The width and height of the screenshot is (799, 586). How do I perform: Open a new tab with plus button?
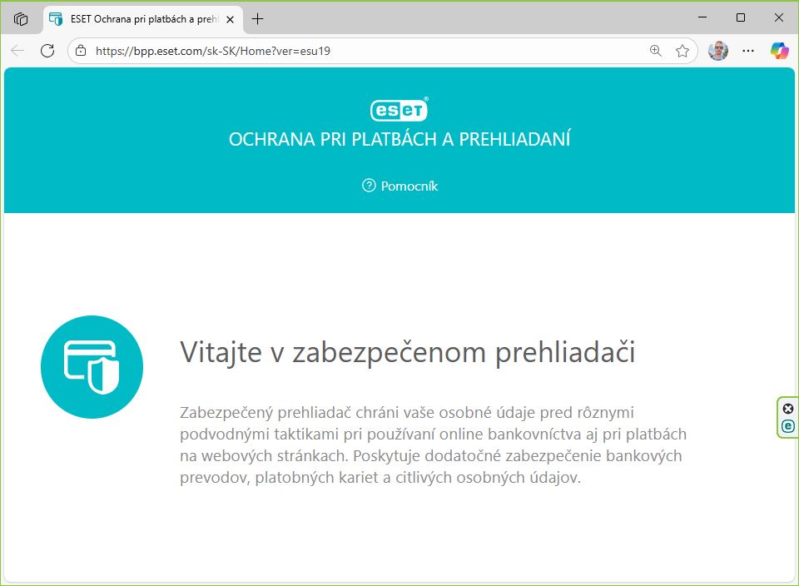coord(258,18)
